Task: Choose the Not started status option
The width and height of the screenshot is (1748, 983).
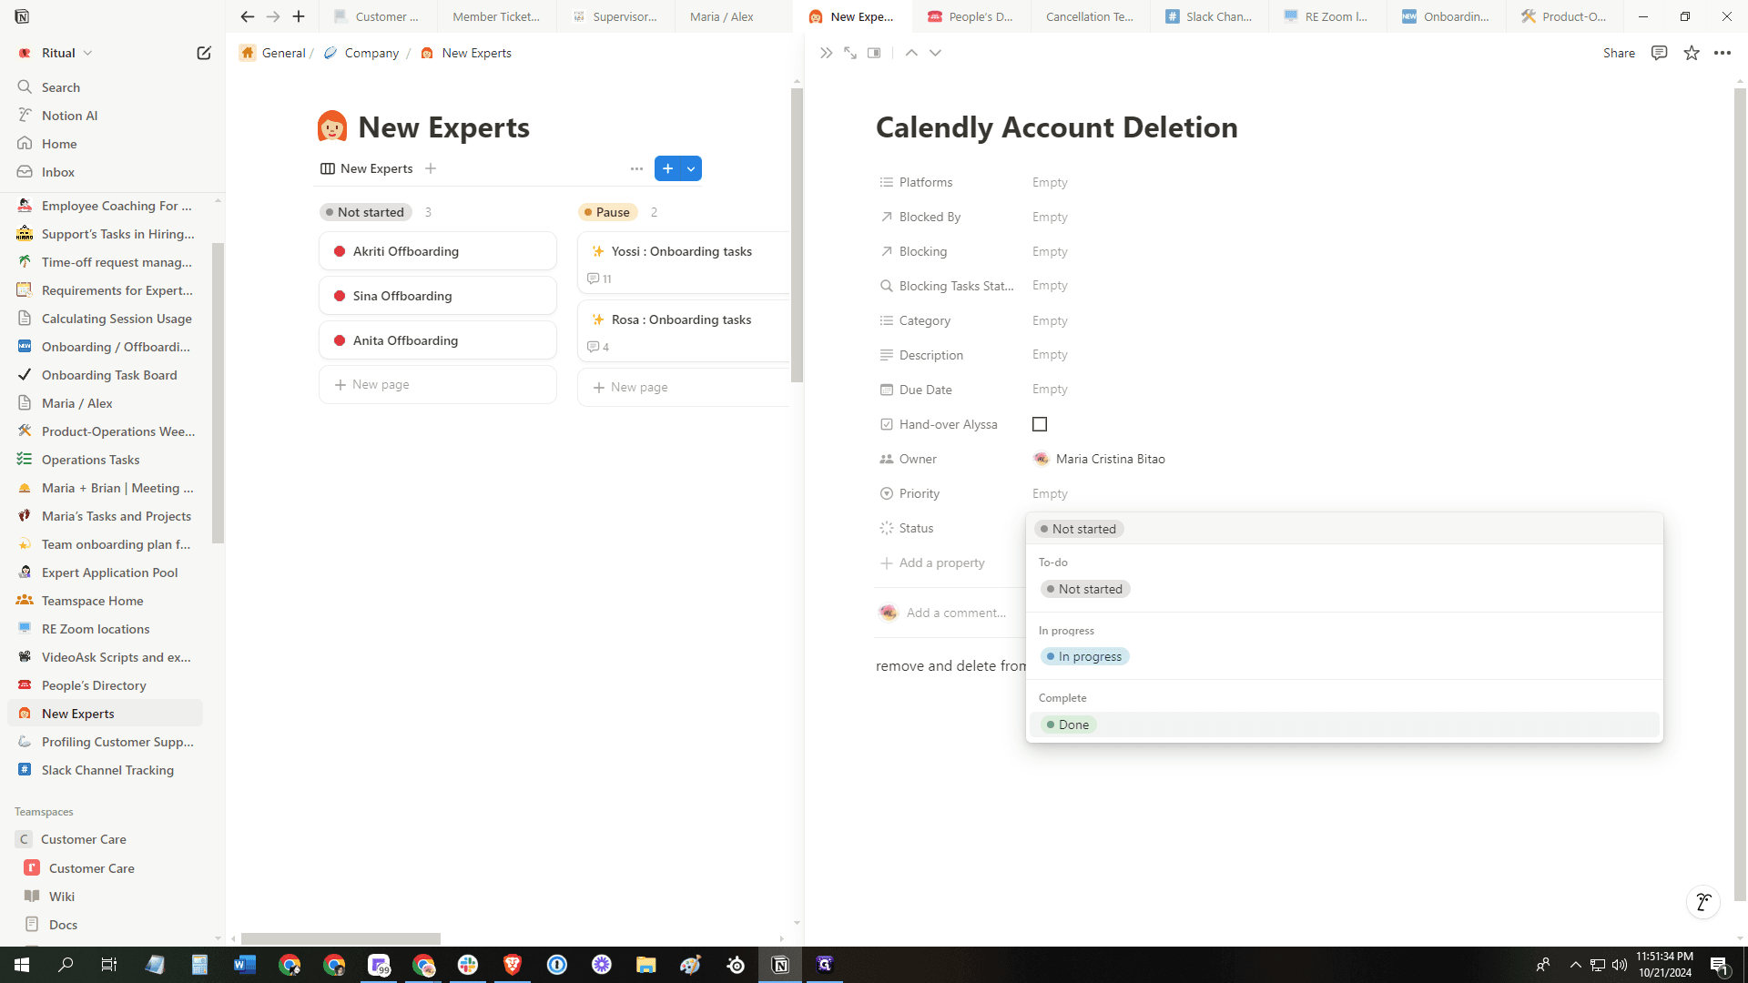Action: tap(1085, 589)
